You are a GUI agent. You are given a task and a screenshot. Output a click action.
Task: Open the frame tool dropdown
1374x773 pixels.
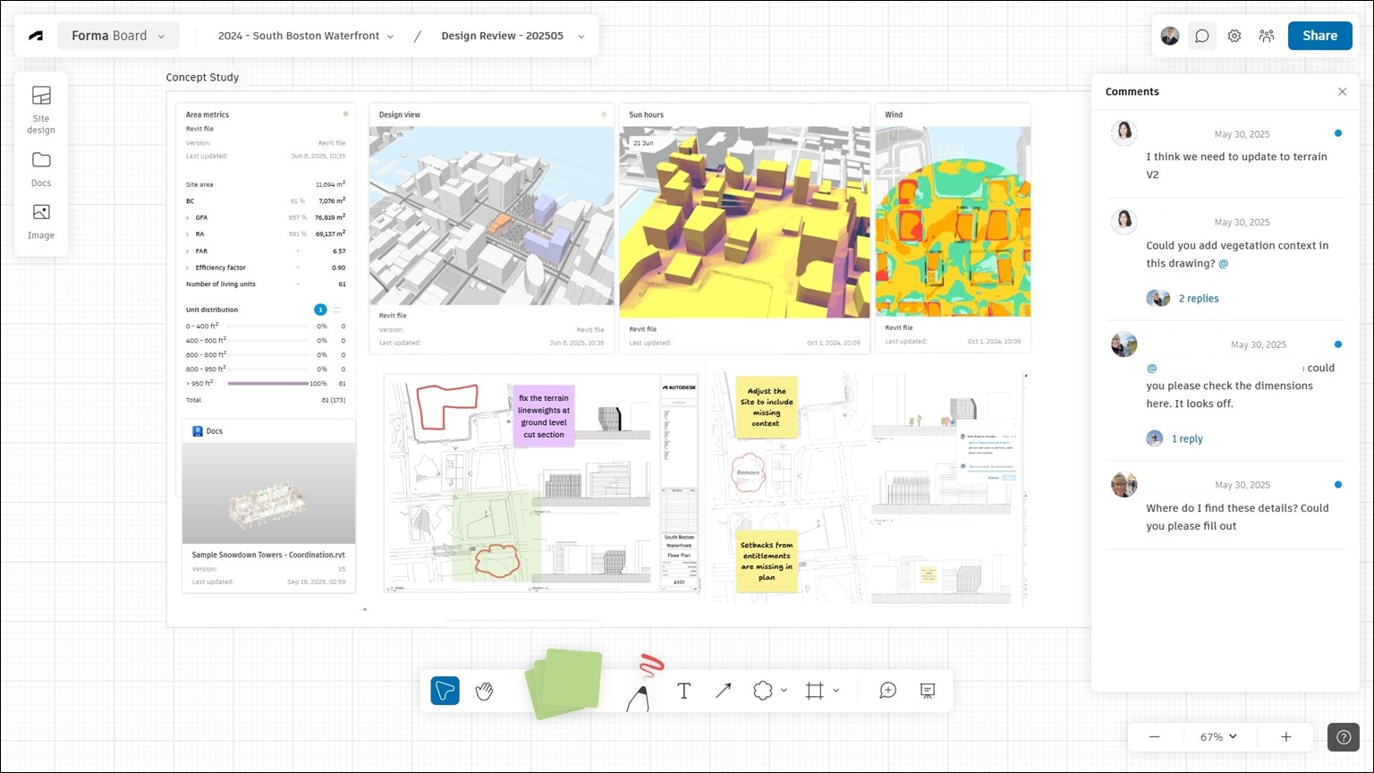coord(835,691)
